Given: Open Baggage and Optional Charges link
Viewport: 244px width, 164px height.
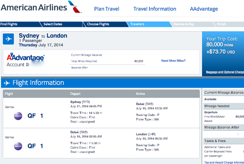Looking at the screenshot, I should (225, 72).
